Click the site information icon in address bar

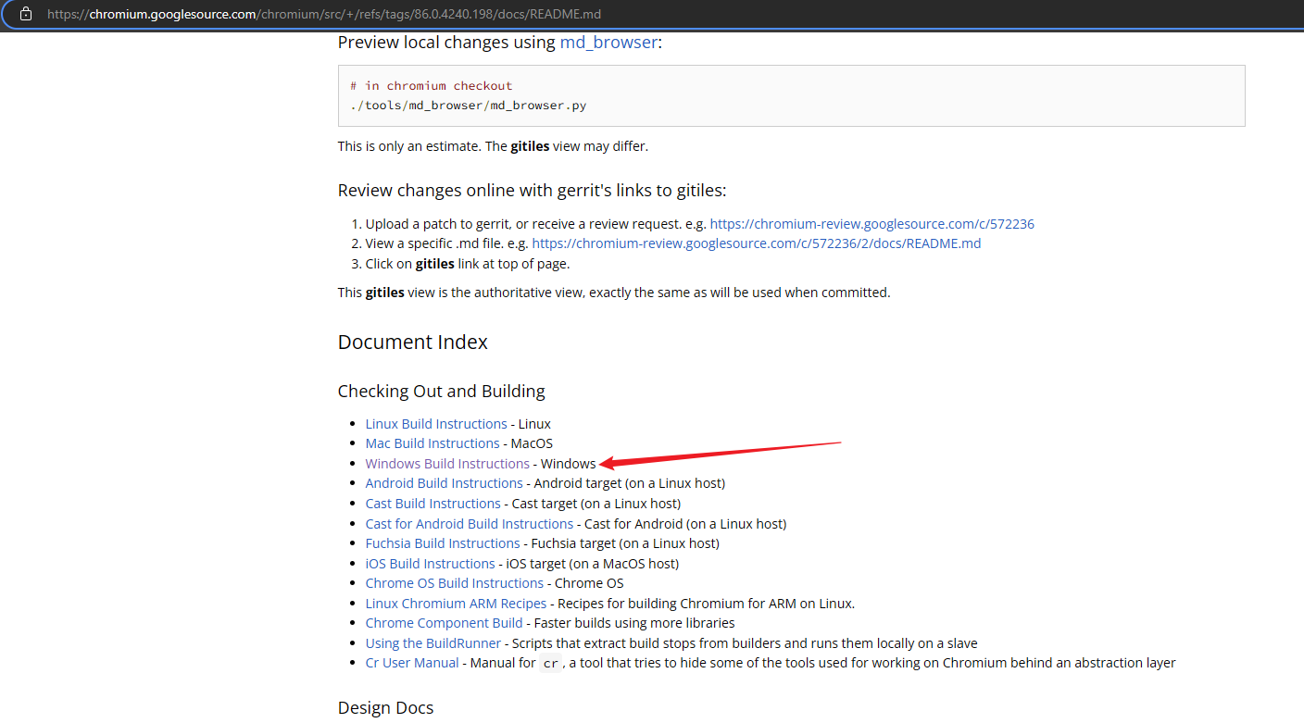click(x=23, y=14)
